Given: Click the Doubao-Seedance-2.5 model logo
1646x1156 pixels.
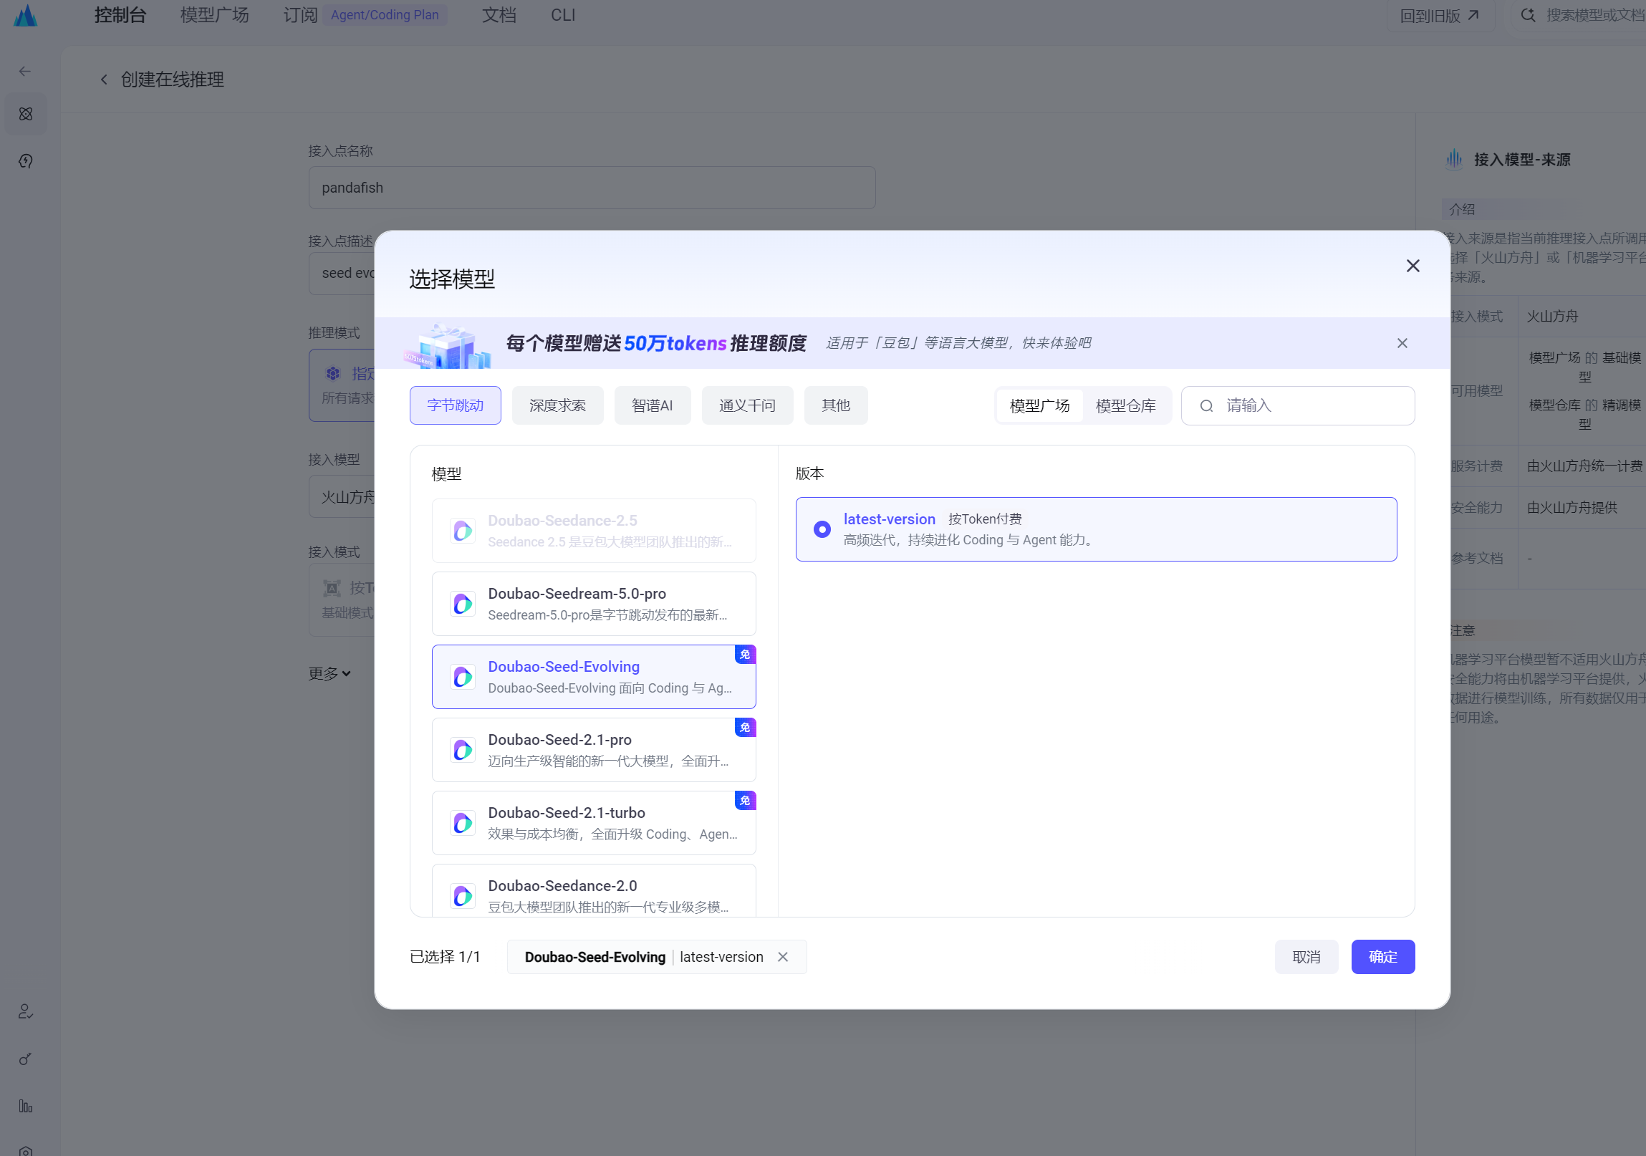Looking at the screenshot, I should pyautogui.click(x=463, y=530).
